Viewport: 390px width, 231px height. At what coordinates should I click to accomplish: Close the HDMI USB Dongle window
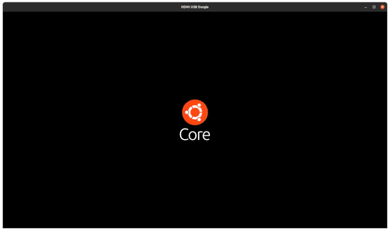(x=382, y=7)
